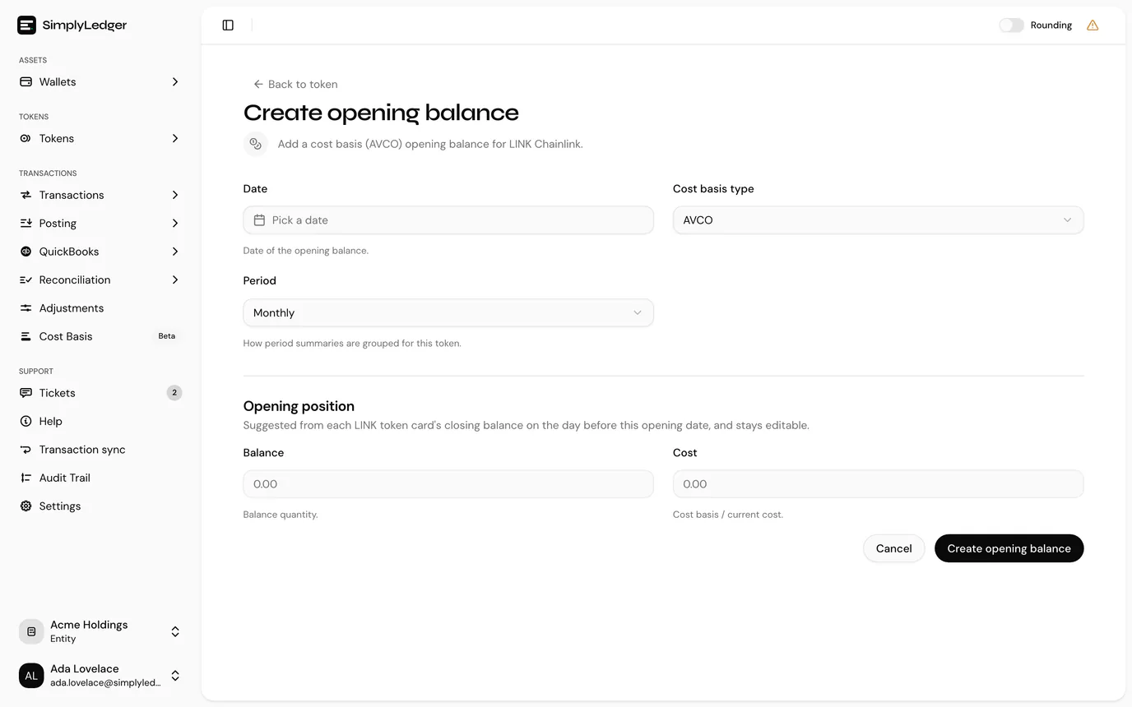Open the Period Monthly dropdown
This screenshot has height=707, width=1132.
pos(448,313)
